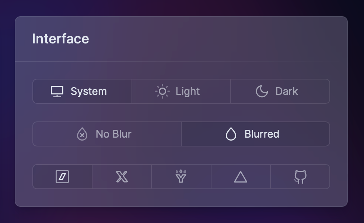The image size is (364, 223).
Task: Click the 'System' text label
Action: coord(89,92)
